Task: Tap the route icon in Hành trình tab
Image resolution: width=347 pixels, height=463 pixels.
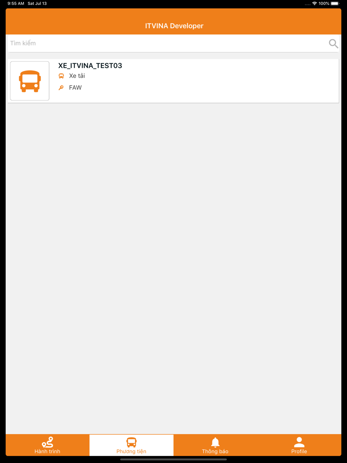Action: 48,442
